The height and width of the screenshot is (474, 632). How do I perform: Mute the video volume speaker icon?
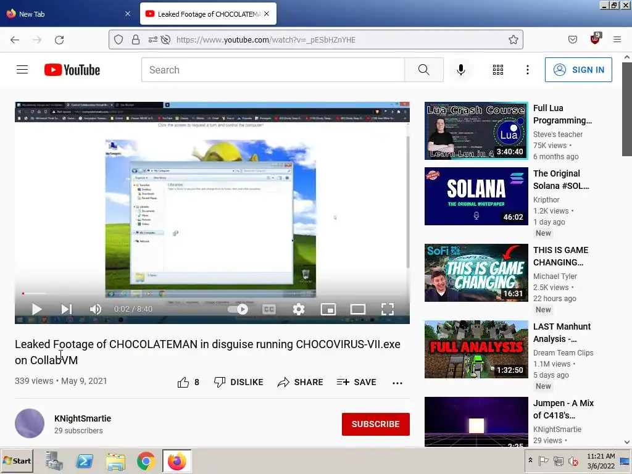point(96,309)
